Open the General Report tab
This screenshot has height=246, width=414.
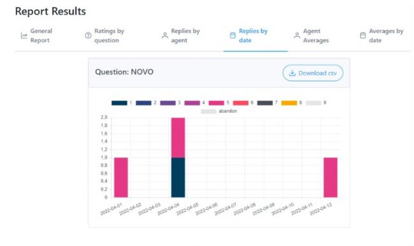[x=36, y=36]
